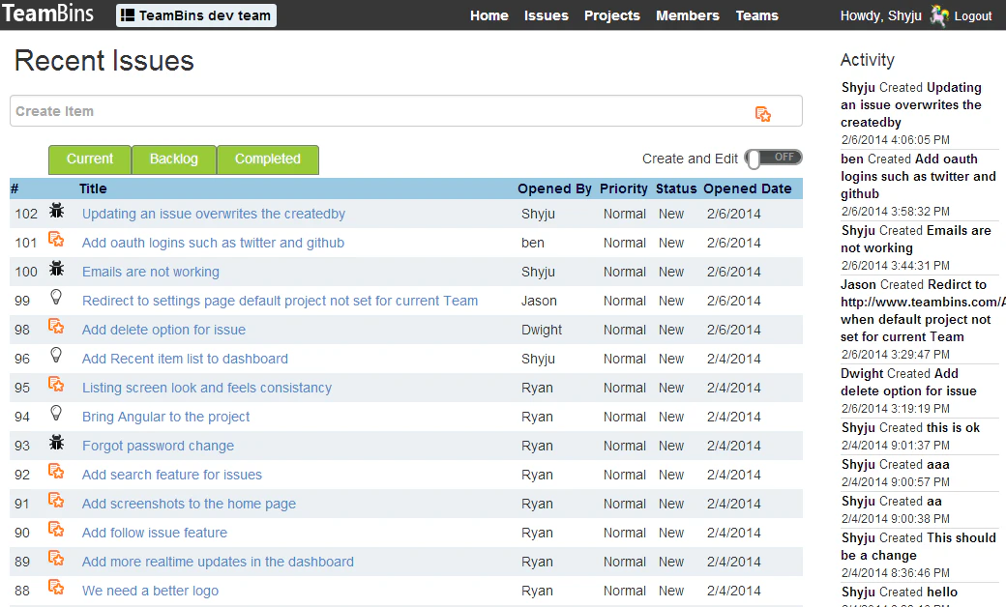Open the TeamBins dev team switcher
This screenshot has height=607, width=1006.
(x=196, y=15)
